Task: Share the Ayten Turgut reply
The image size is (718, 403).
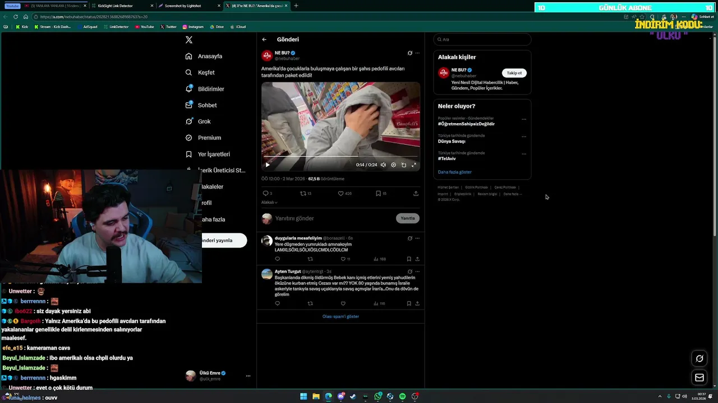Action: pyautogui.click(x=417, y=303)
